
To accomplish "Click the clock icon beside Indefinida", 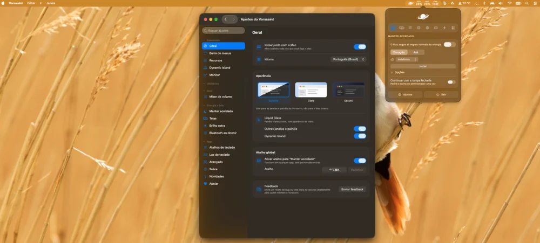I will 392,59.
